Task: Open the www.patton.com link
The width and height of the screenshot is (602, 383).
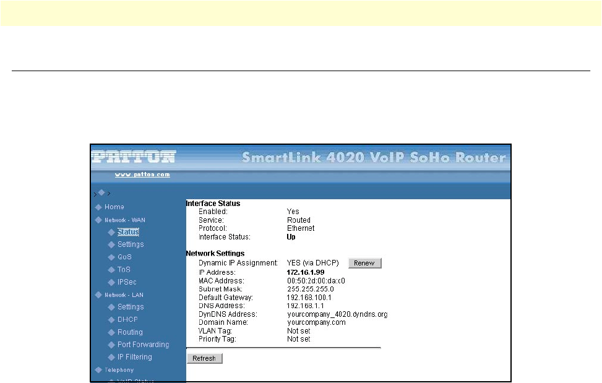Action: coord(142,174)
